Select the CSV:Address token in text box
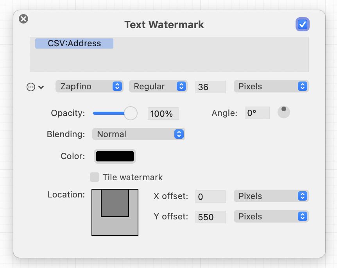The image size is (337, 268). [x=74, y=43]
